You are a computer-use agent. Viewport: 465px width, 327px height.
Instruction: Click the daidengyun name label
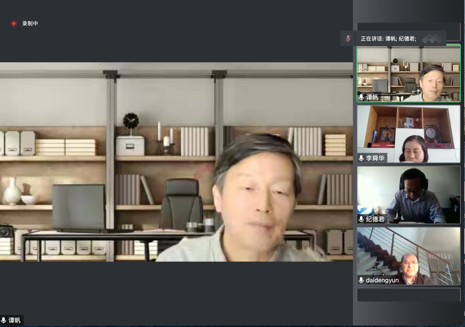point(382,280)
